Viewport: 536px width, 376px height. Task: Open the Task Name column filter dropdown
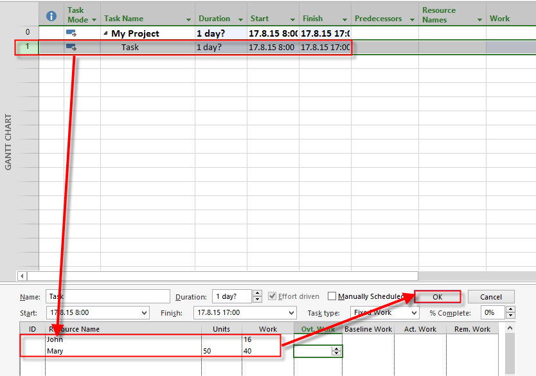click(x=188, y=19)
